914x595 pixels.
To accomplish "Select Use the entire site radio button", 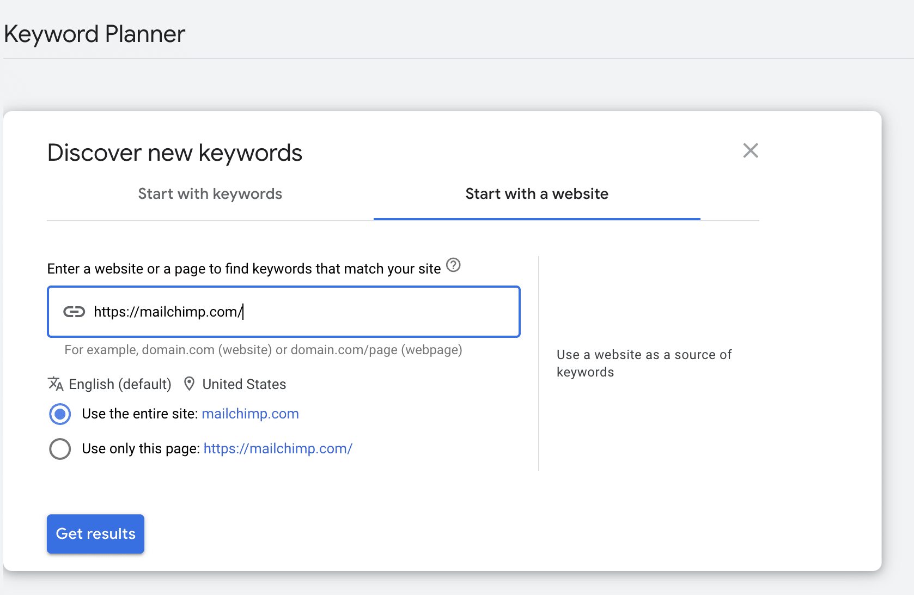I will coord(60,414).
